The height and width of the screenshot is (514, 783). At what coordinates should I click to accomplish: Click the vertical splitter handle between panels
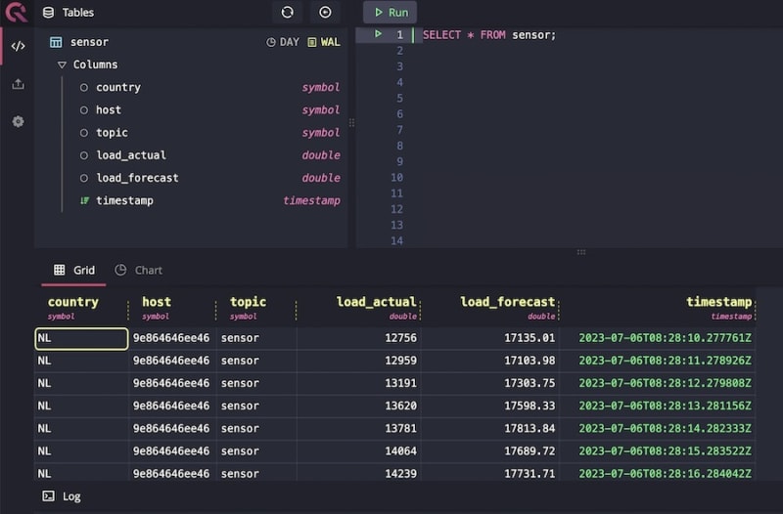[351, 123]
